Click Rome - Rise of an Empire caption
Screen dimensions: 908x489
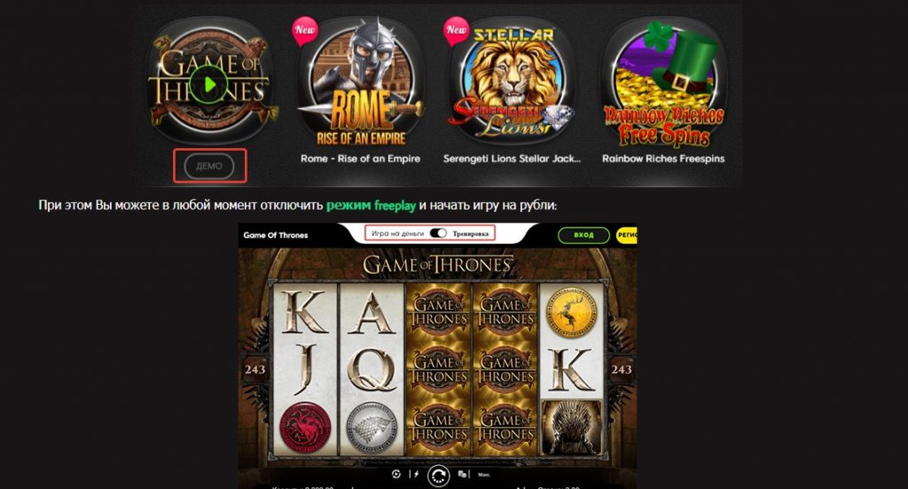360,159
